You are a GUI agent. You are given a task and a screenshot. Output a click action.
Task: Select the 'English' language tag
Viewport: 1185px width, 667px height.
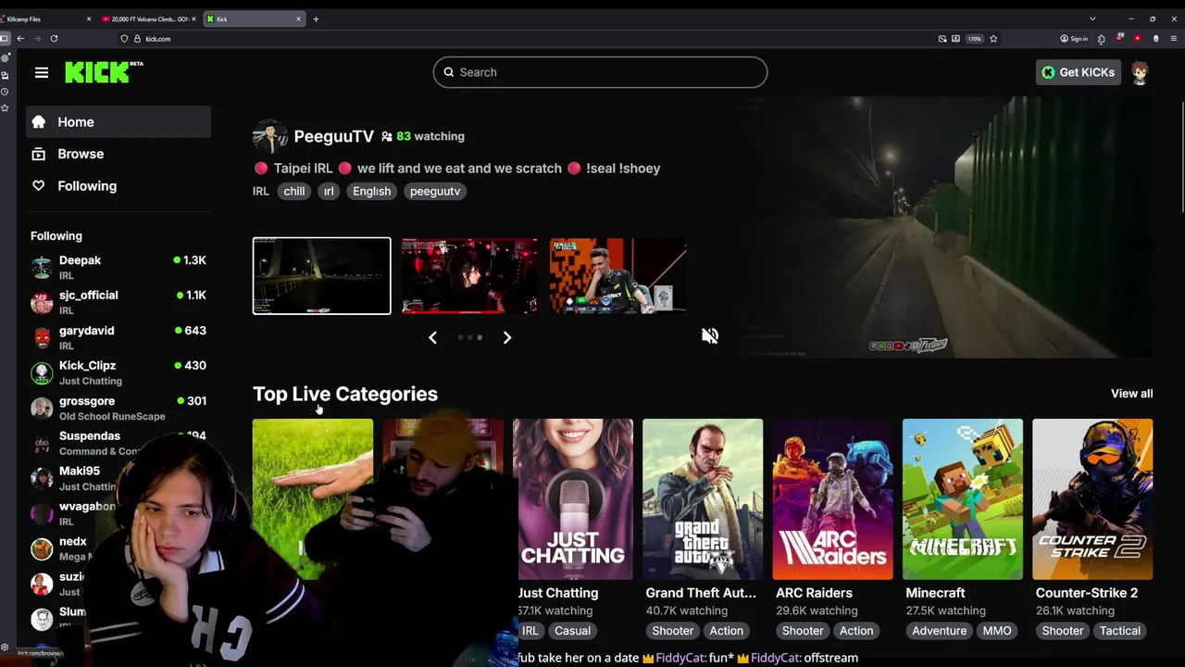point(371,191)
